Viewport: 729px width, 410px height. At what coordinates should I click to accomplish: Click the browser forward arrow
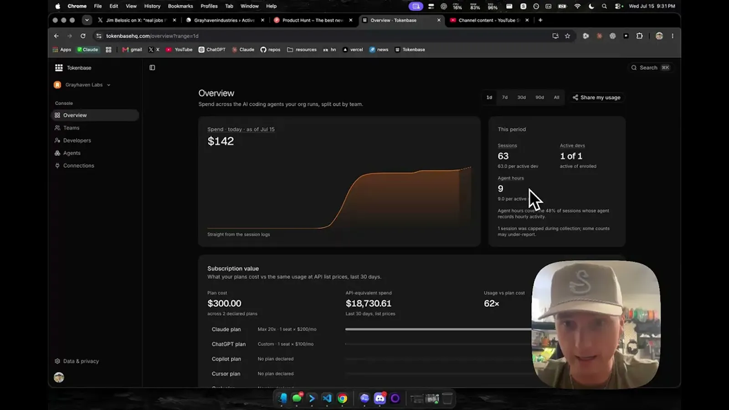tap(70, 36)
